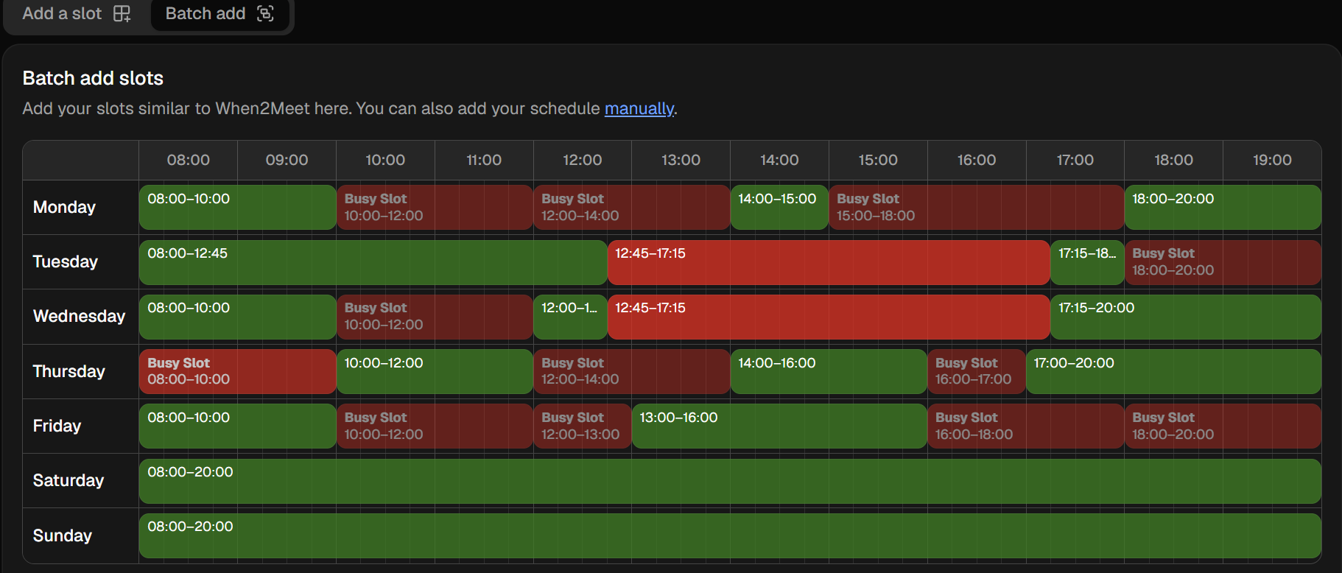Click Sunday's 08:00–20:00 slot

point(730,535)
